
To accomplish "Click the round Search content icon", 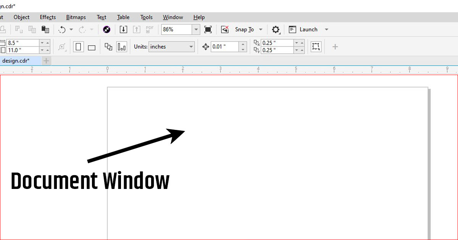I will (107, 29).
